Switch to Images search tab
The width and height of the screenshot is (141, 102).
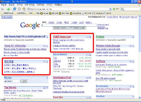click(51, 22)
